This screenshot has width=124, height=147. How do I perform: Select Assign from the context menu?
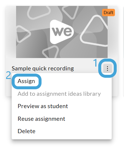click(26, 81)
